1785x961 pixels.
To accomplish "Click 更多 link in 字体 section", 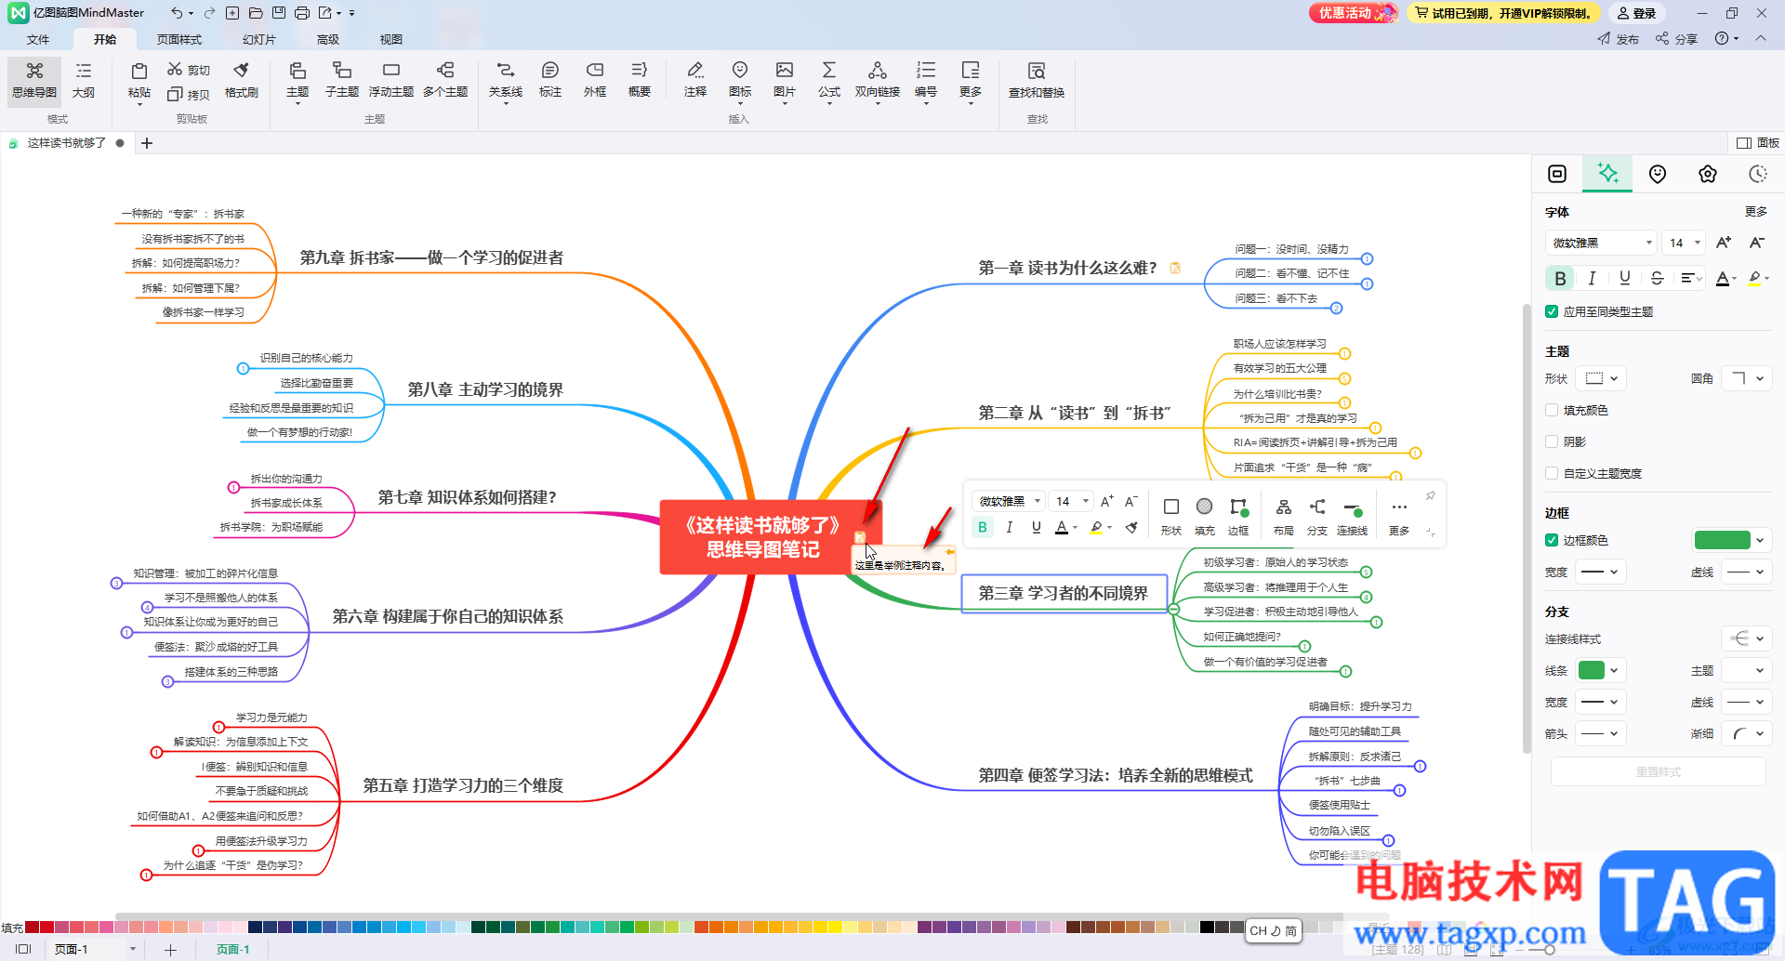I will point(1755,212).
